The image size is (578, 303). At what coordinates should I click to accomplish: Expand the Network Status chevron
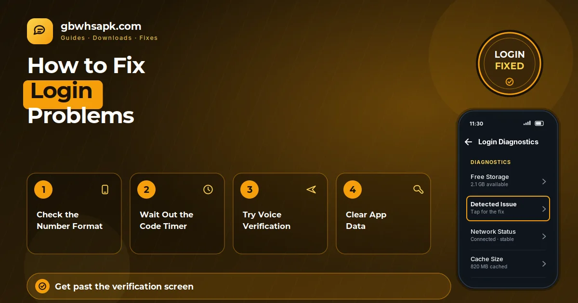544,236
